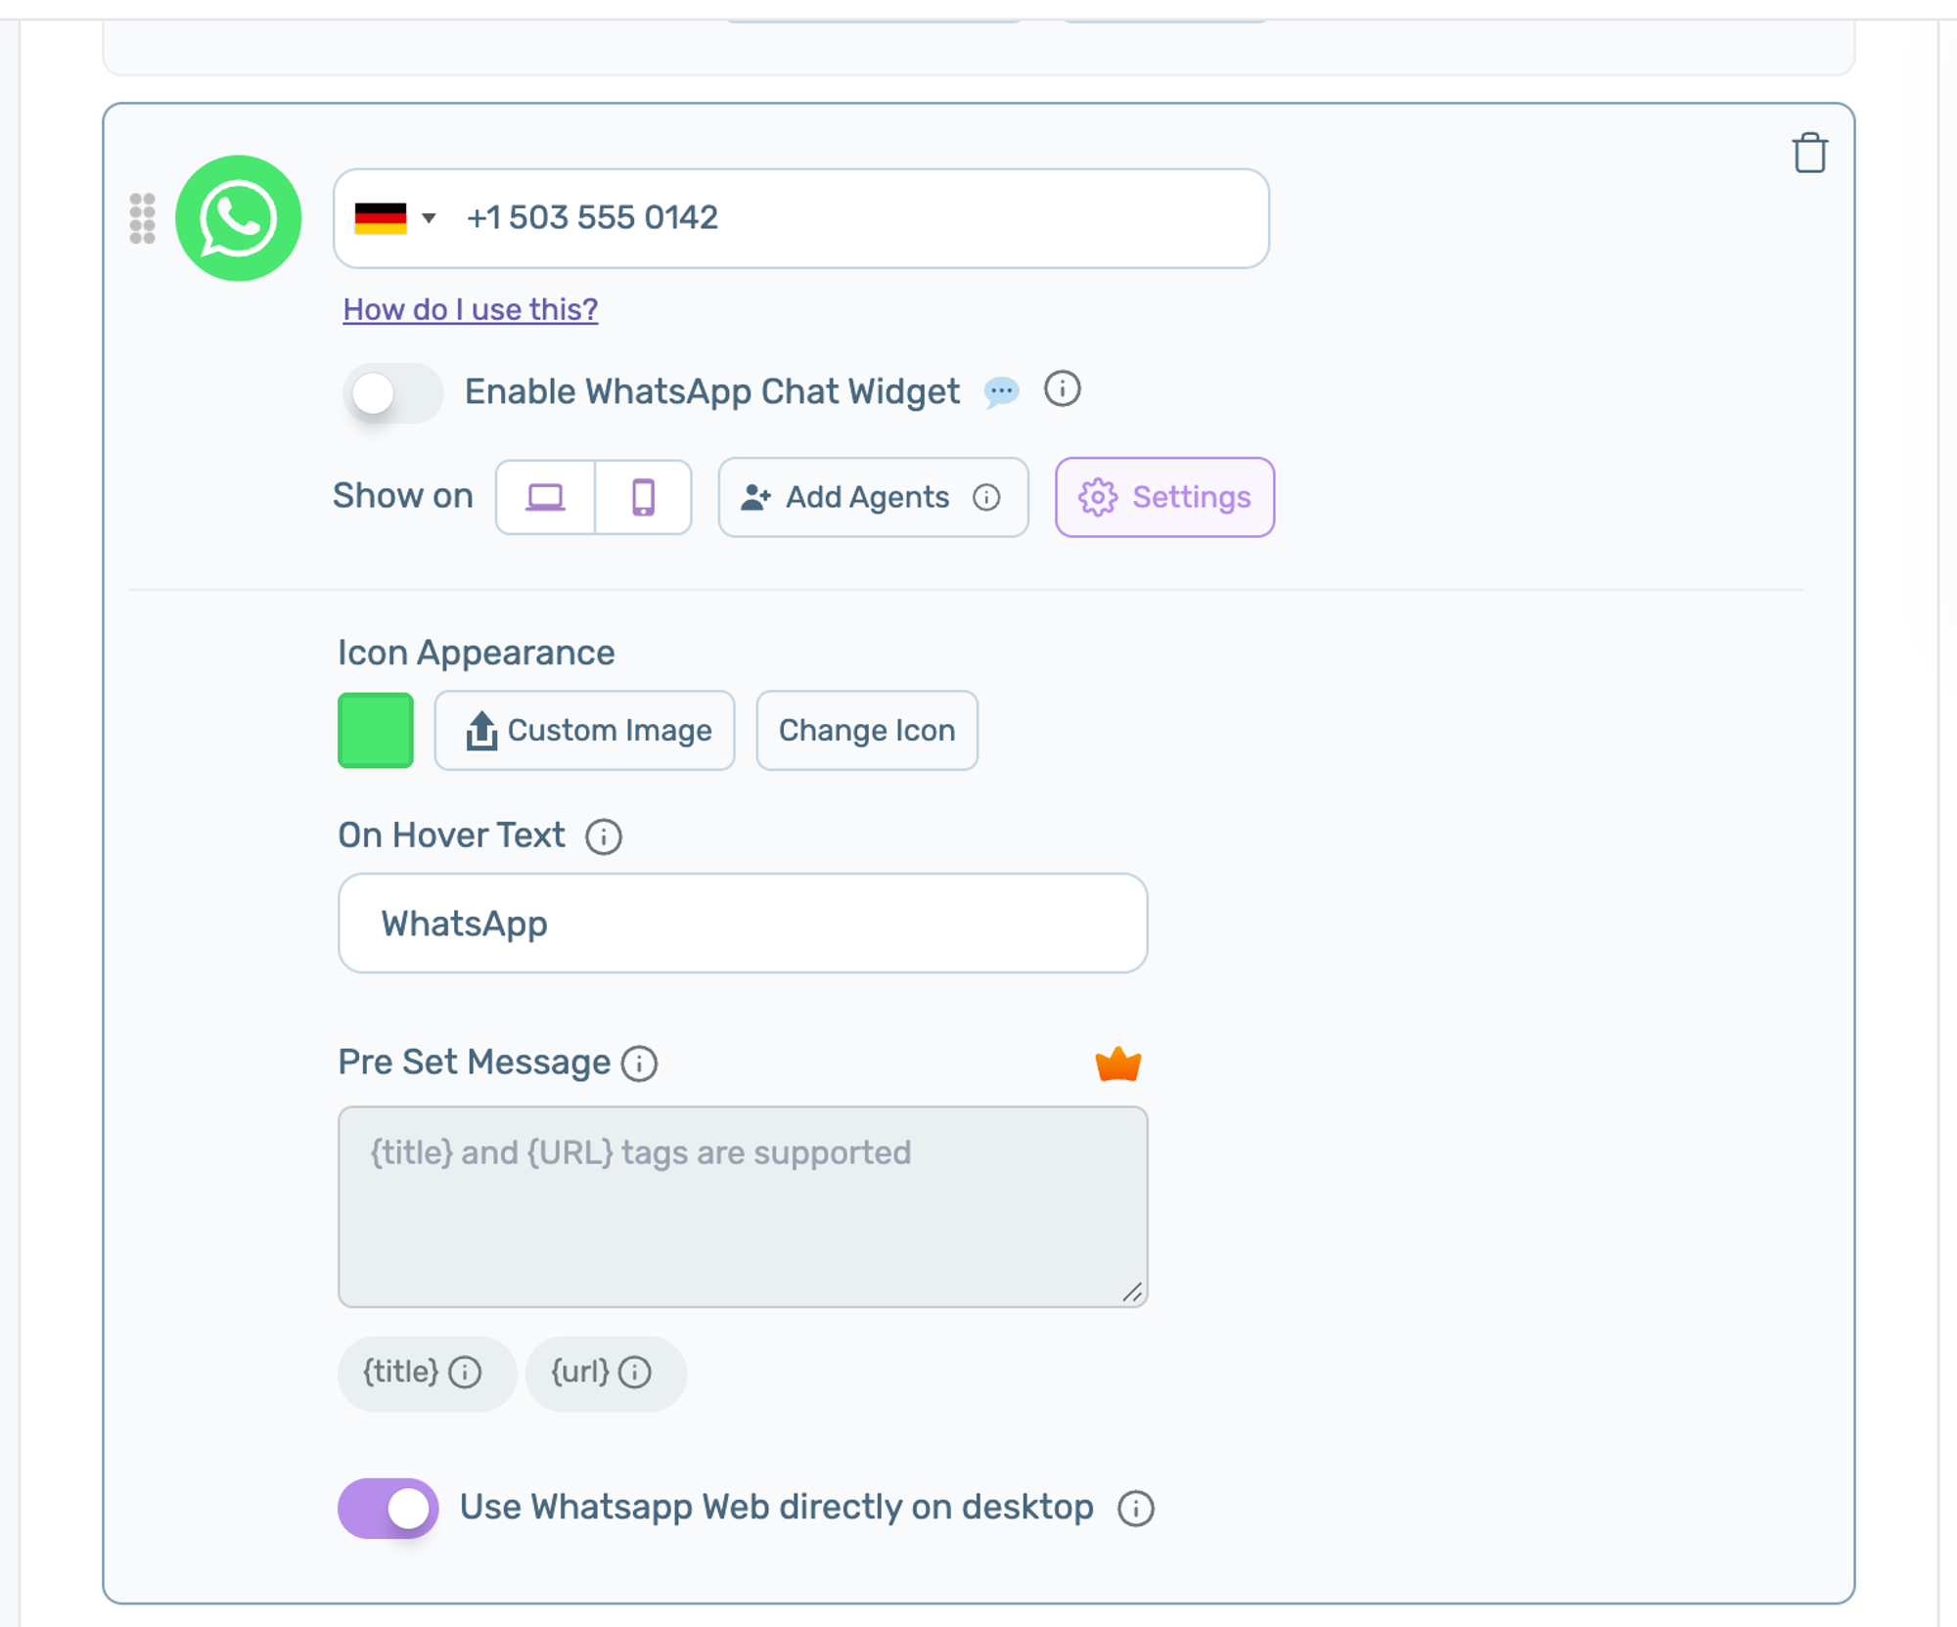The width and height of the screenshot is (1957, 1627).
Task: Grab the drag handle dots beside WhatsApp logo
Action: tap(143, 218)
